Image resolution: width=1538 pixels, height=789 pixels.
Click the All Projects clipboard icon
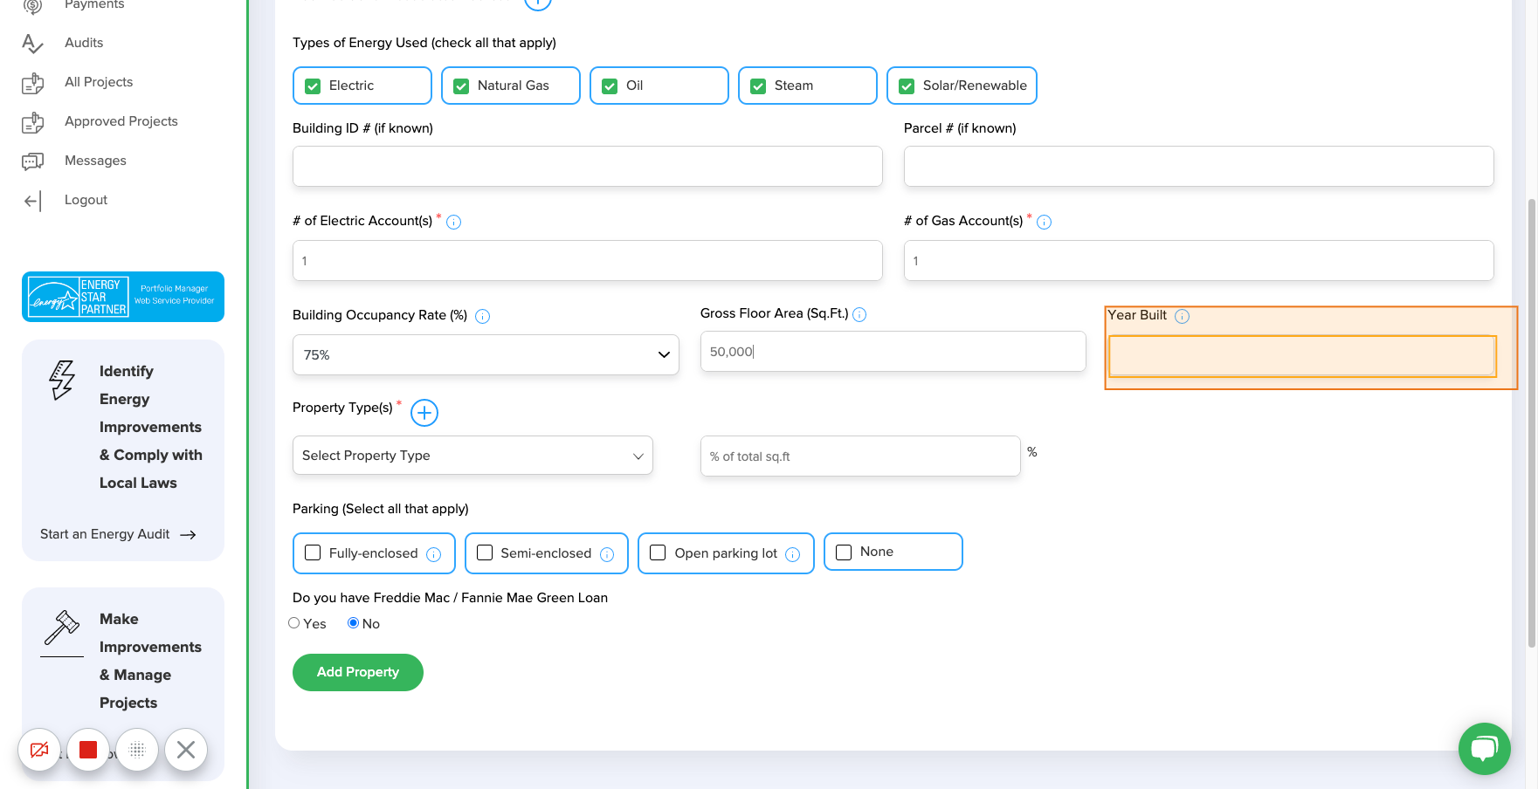tap(32, 83)
